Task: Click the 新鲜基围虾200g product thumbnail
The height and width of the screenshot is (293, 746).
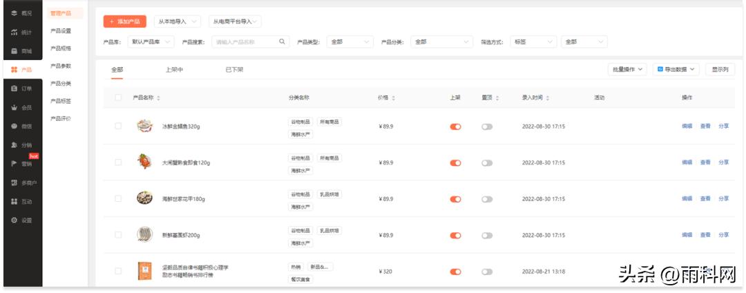Action: pyautogui.click(x=144, y=234)
